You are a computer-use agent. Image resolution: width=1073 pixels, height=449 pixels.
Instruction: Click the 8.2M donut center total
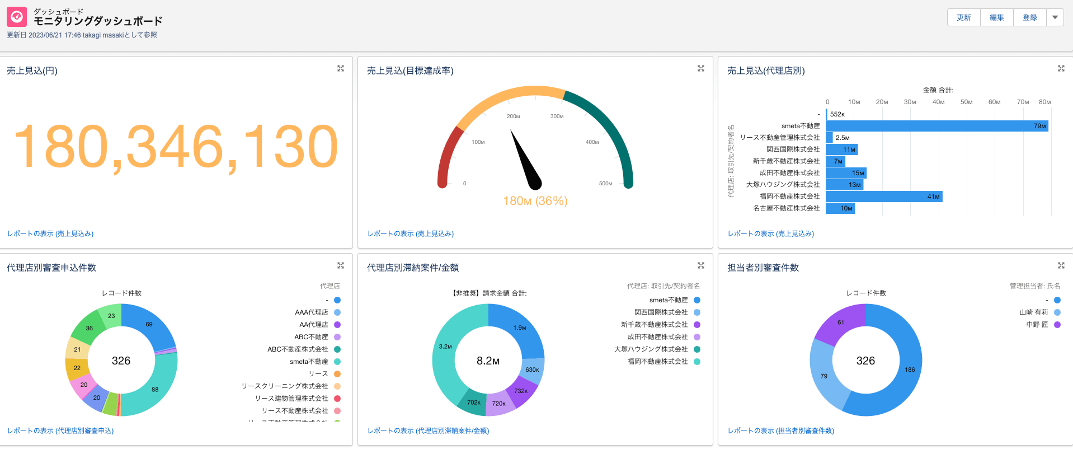pyautogui.click(x=488, y=361)
